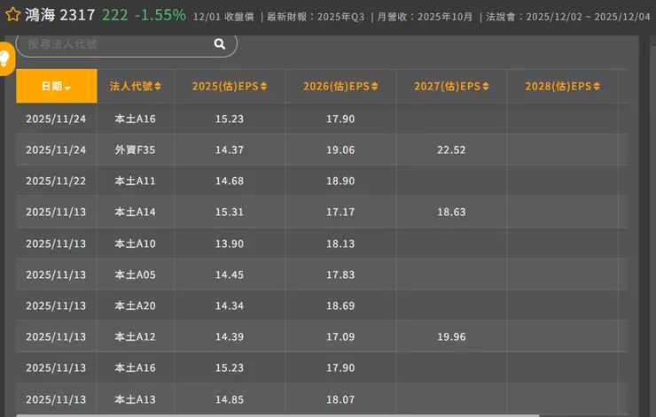Click the 本土A20 code cell
Viewport: 656px width, 417px height.
tap(135, 305)
